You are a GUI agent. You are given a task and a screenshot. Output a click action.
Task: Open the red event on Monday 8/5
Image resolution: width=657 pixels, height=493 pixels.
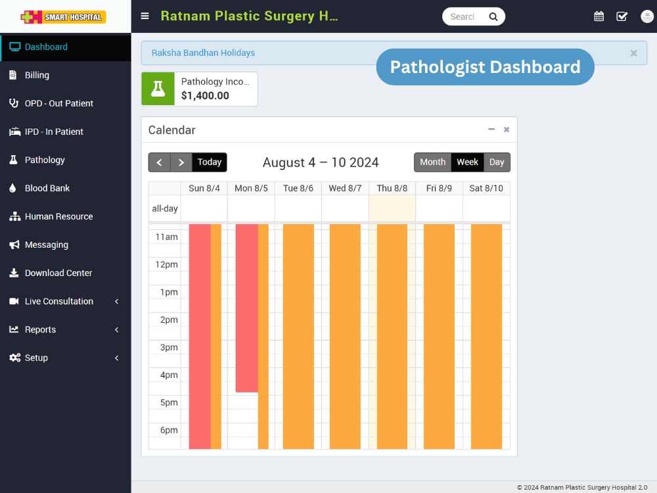(246, 308)
